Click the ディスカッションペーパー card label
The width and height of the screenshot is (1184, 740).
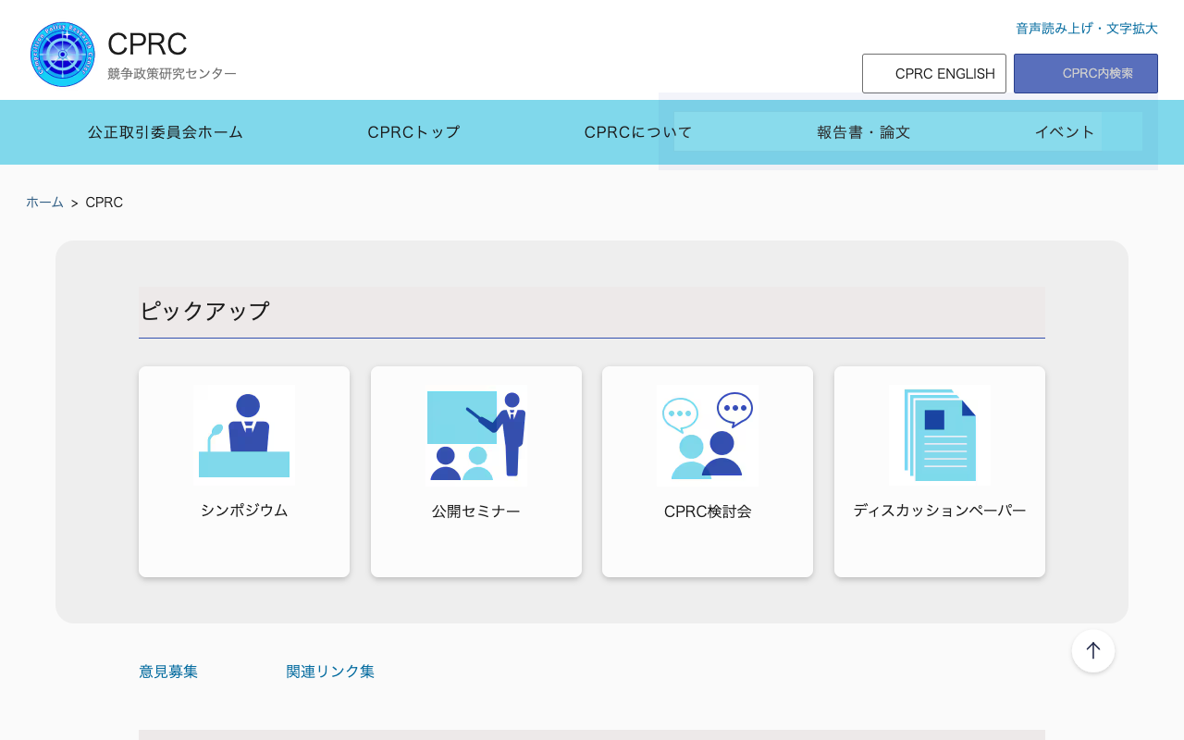click(940, 510)
